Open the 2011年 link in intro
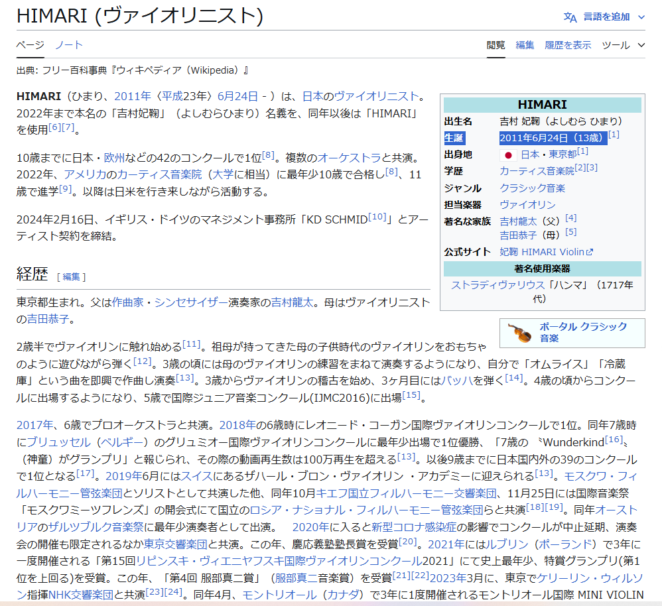662x606 pixels. [x=133, y=96]
